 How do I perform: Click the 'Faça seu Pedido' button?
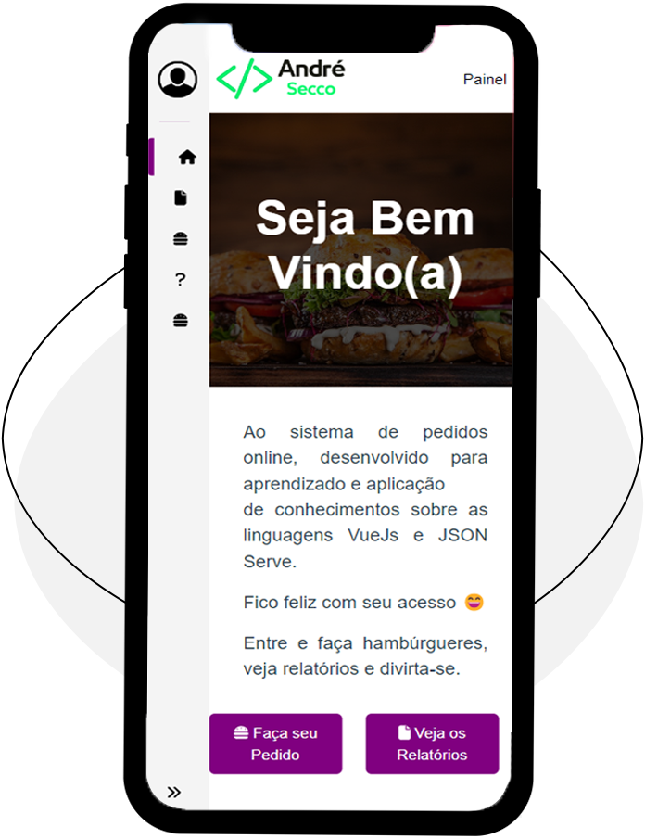tap(275, 744)
